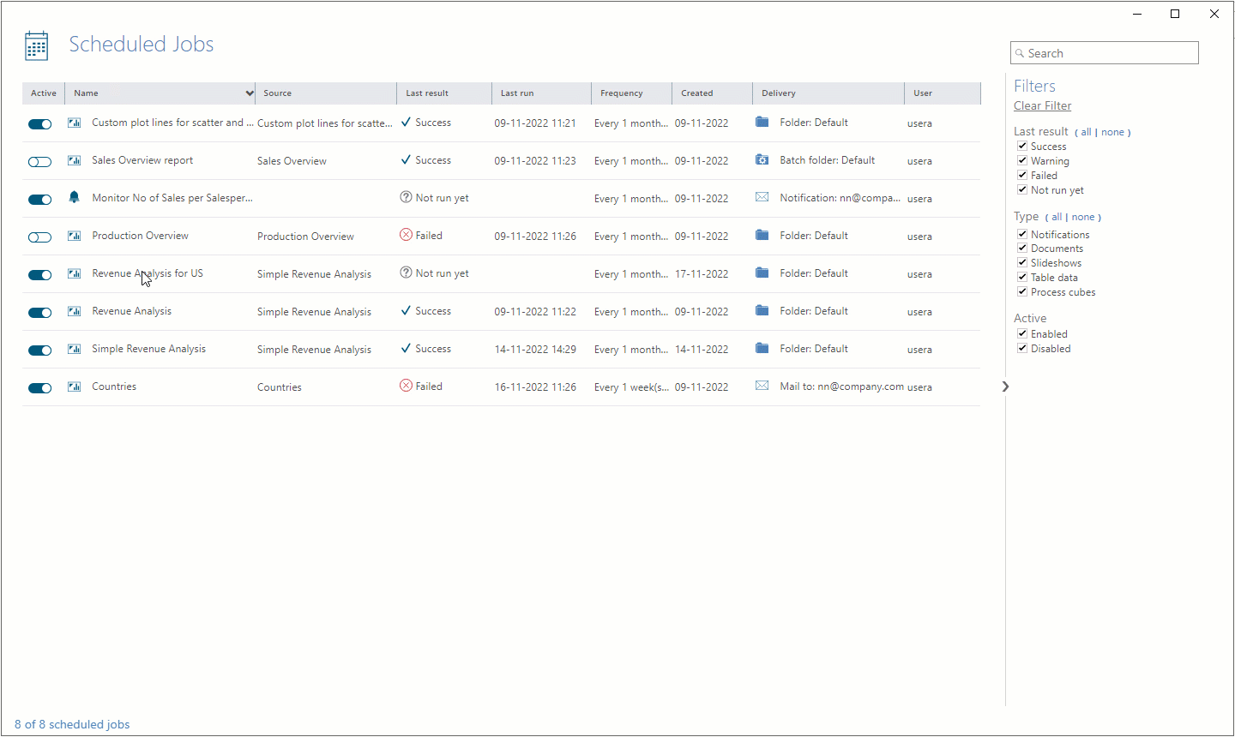
Task: Toggle active switch for Countries job
Action: tap(39, 388)
